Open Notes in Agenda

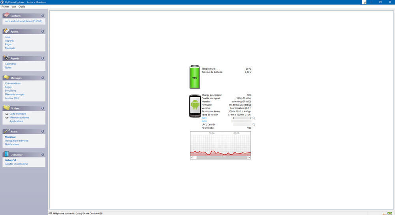click(8, 68)
